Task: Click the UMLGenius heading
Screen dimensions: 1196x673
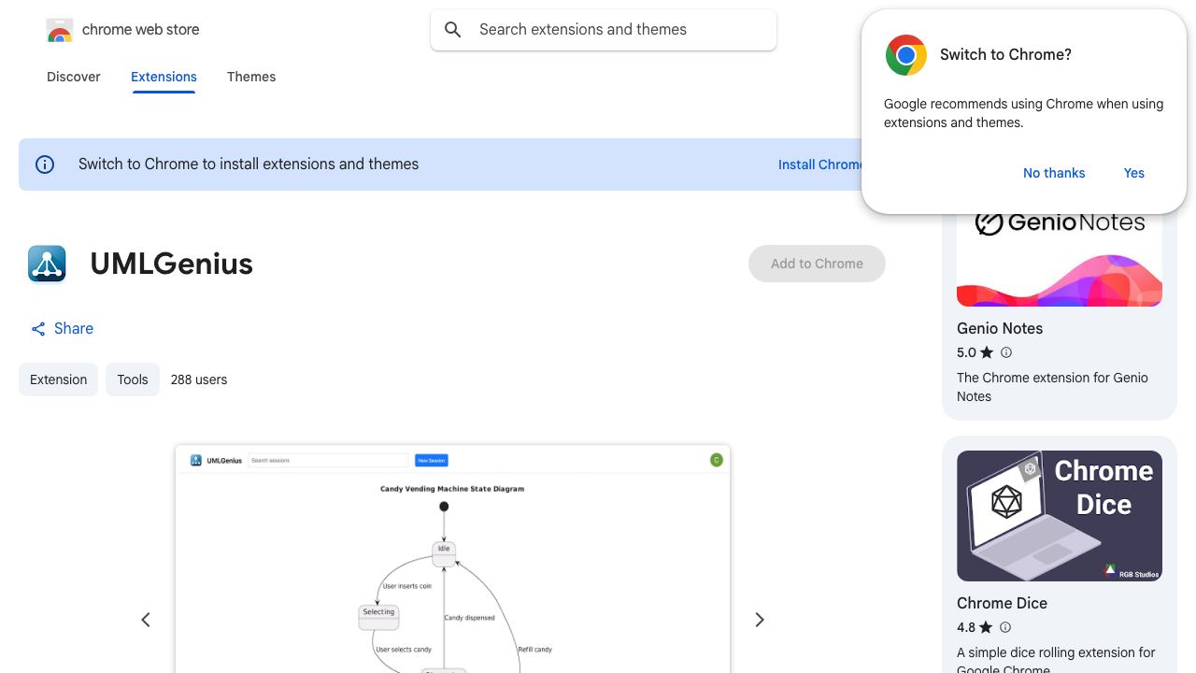Action: 172,264
